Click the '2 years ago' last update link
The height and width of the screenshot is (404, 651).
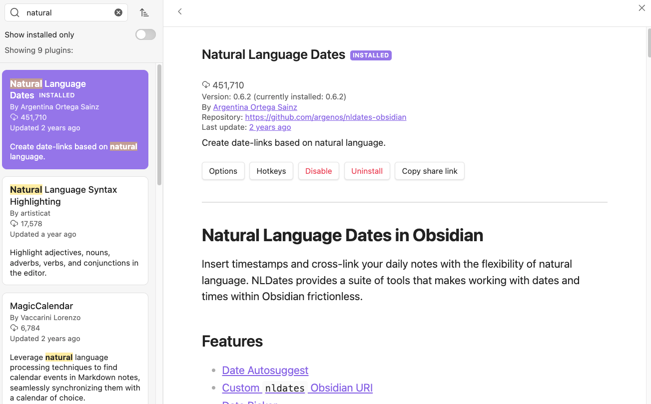(x=270, y=127)
